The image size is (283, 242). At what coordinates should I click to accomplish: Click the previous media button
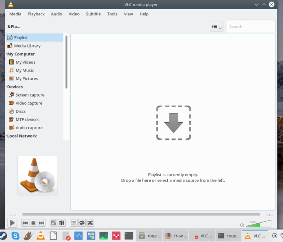[25, 223]
